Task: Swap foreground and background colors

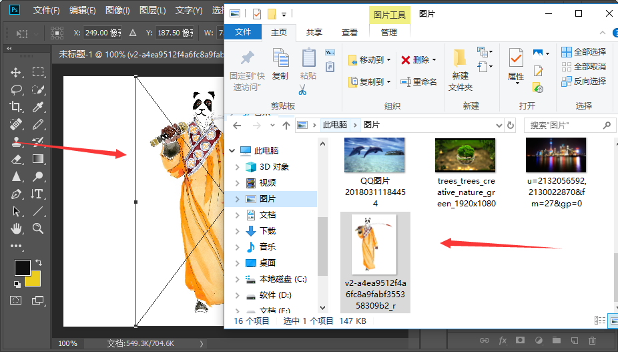Action: click(39, 262)
